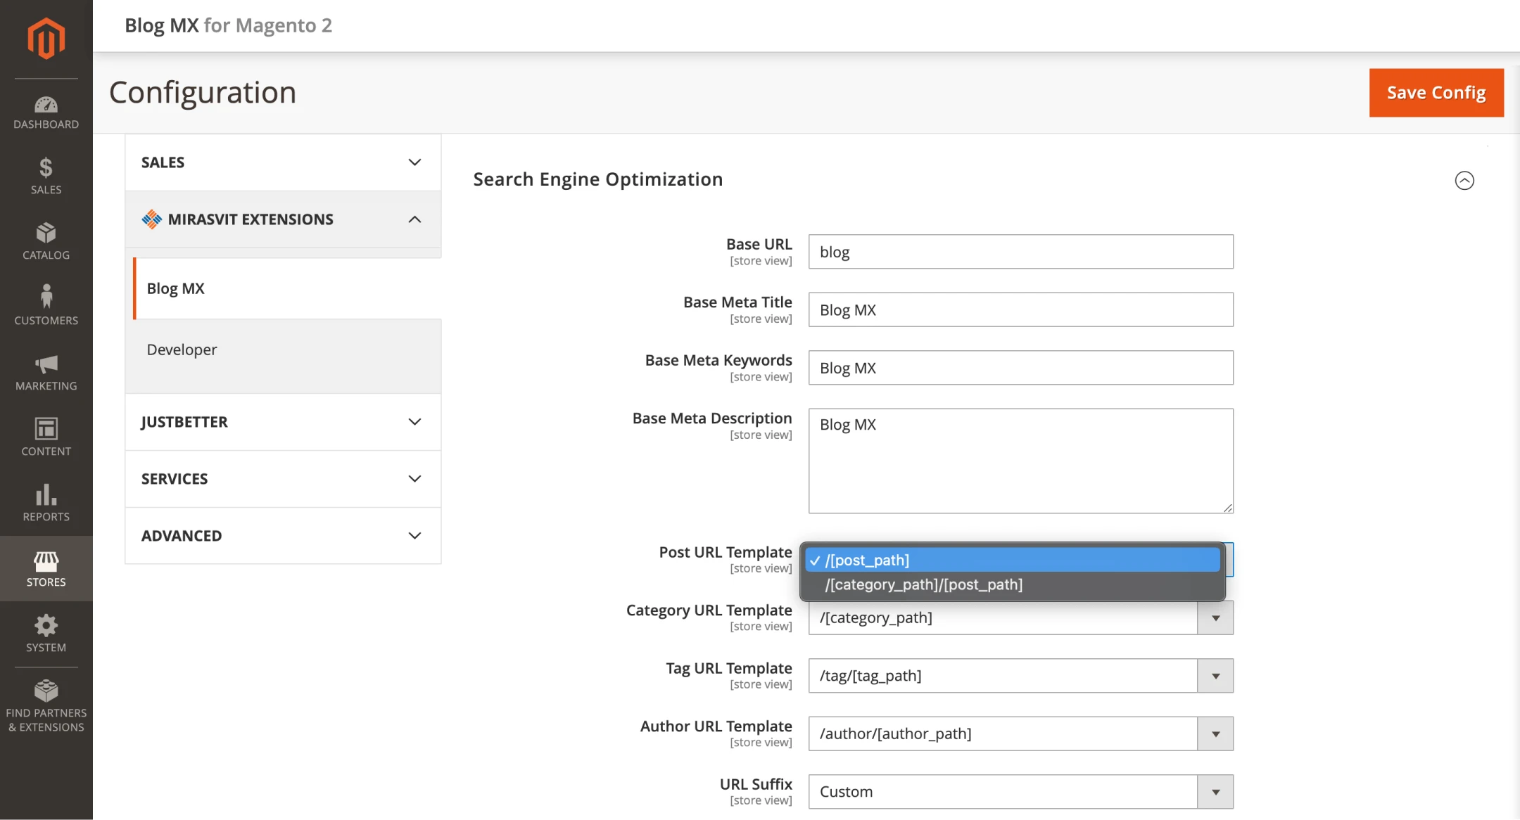Open the System gear icon
Image resolution: width=1520 pixels, height=820 pixels.
click(46, 633)
